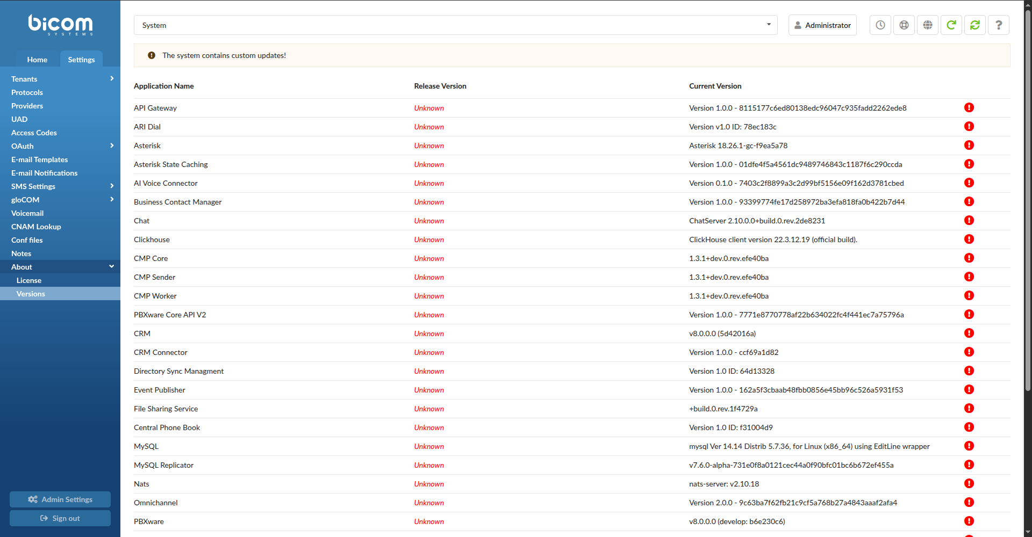The height and width of the screenshot is (537, 1032).
Task: Expand the OAuth submenu chevron
Action: tap(112, 146)
